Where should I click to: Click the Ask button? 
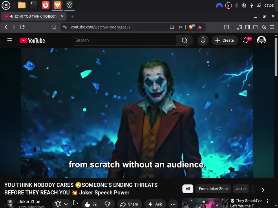click(x=155, y=204)
